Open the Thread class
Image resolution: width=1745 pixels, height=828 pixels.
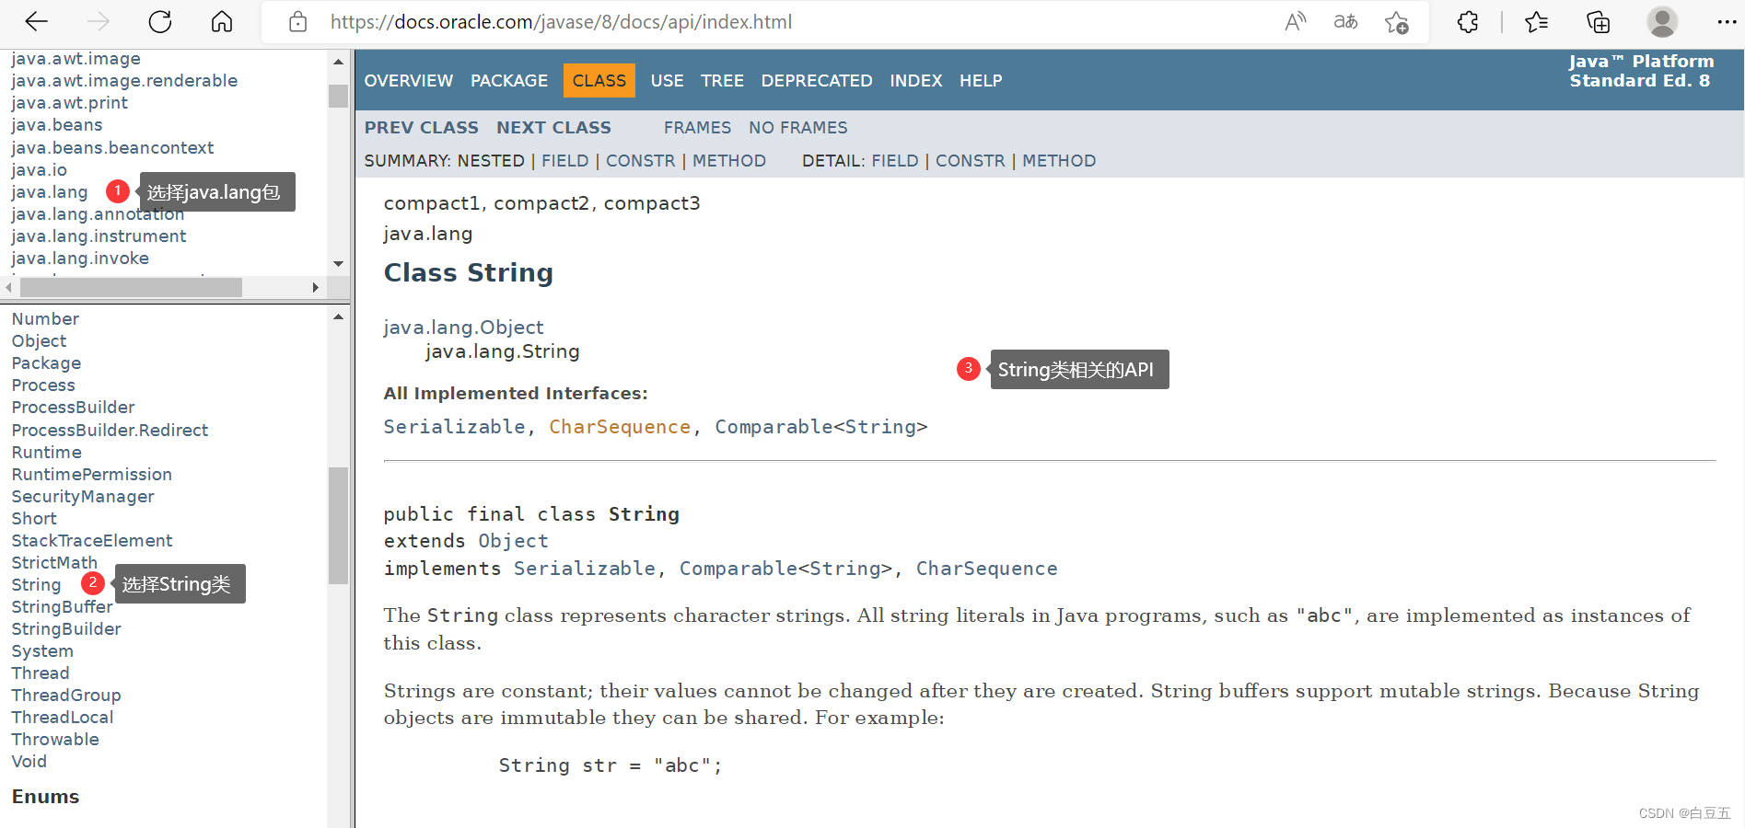coord(41,673)
